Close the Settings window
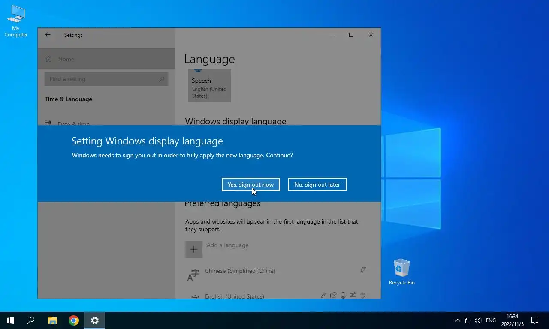This screenshot has width=549, height=329. 371,35
